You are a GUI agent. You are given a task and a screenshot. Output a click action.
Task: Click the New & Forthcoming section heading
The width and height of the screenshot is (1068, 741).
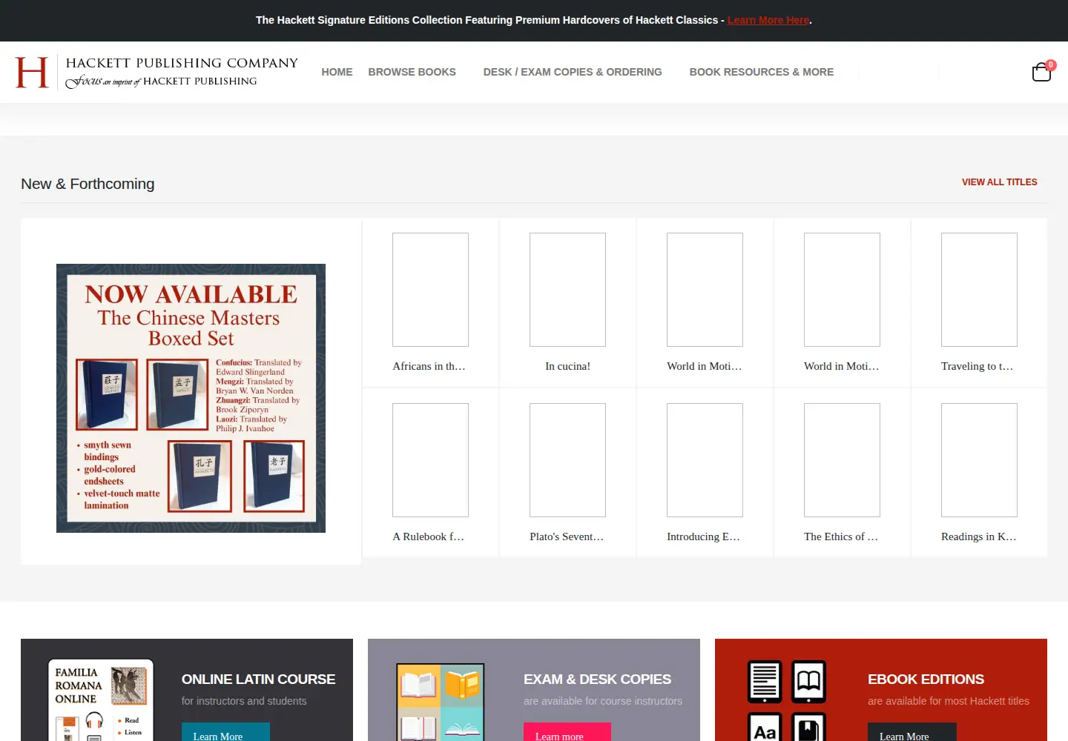[x=88, y=184]
